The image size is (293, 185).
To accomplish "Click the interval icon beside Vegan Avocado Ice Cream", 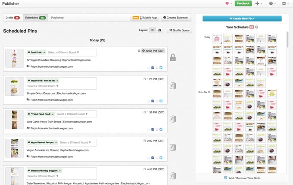I will (x=173, y=147).
